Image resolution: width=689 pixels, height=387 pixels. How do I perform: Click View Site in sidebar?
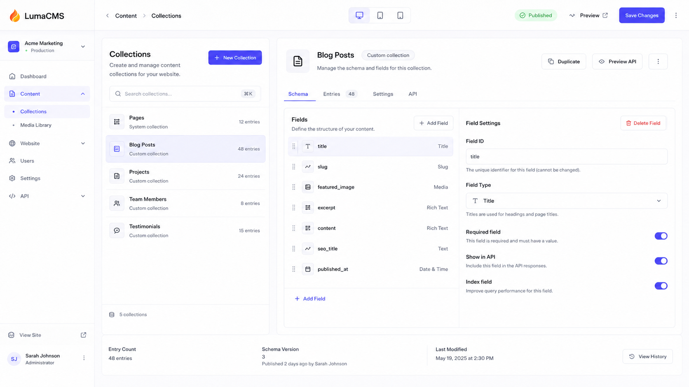tap(47, 335)
